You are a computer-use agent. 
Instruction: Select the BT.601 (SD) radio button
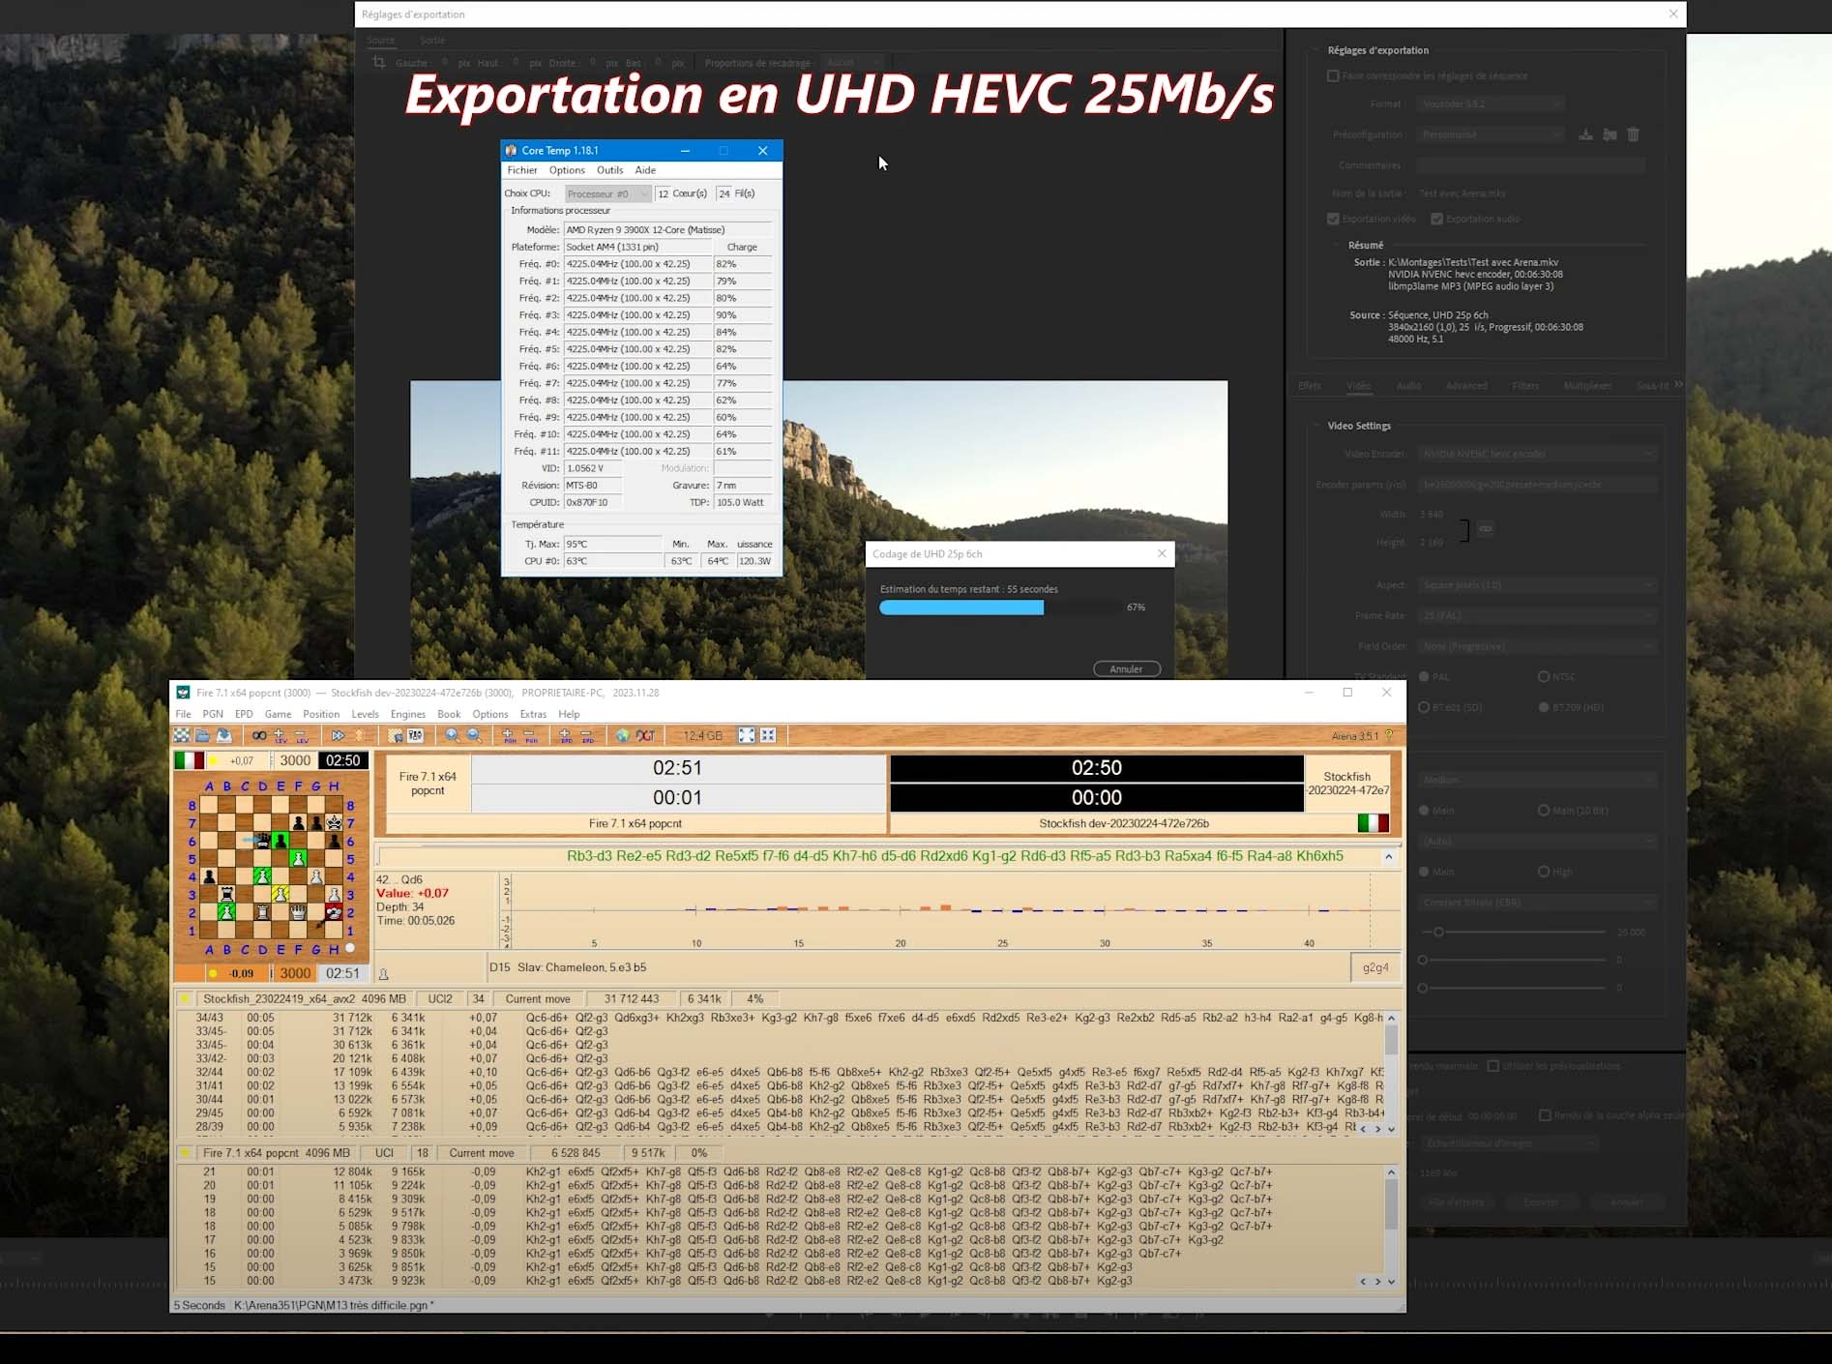pos(1424,707)
